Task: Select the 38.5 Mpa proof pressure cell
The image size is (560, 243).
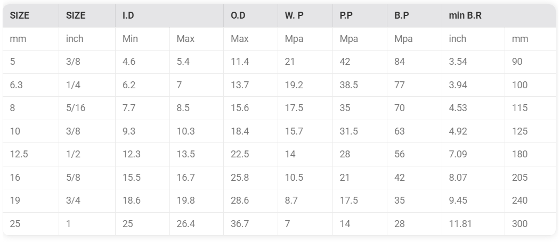Action: (360, 85)
